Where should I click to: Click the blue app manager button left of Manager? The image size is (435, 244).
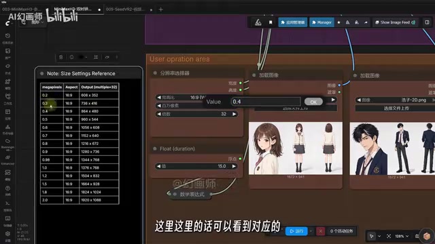(x=293, y=22)
